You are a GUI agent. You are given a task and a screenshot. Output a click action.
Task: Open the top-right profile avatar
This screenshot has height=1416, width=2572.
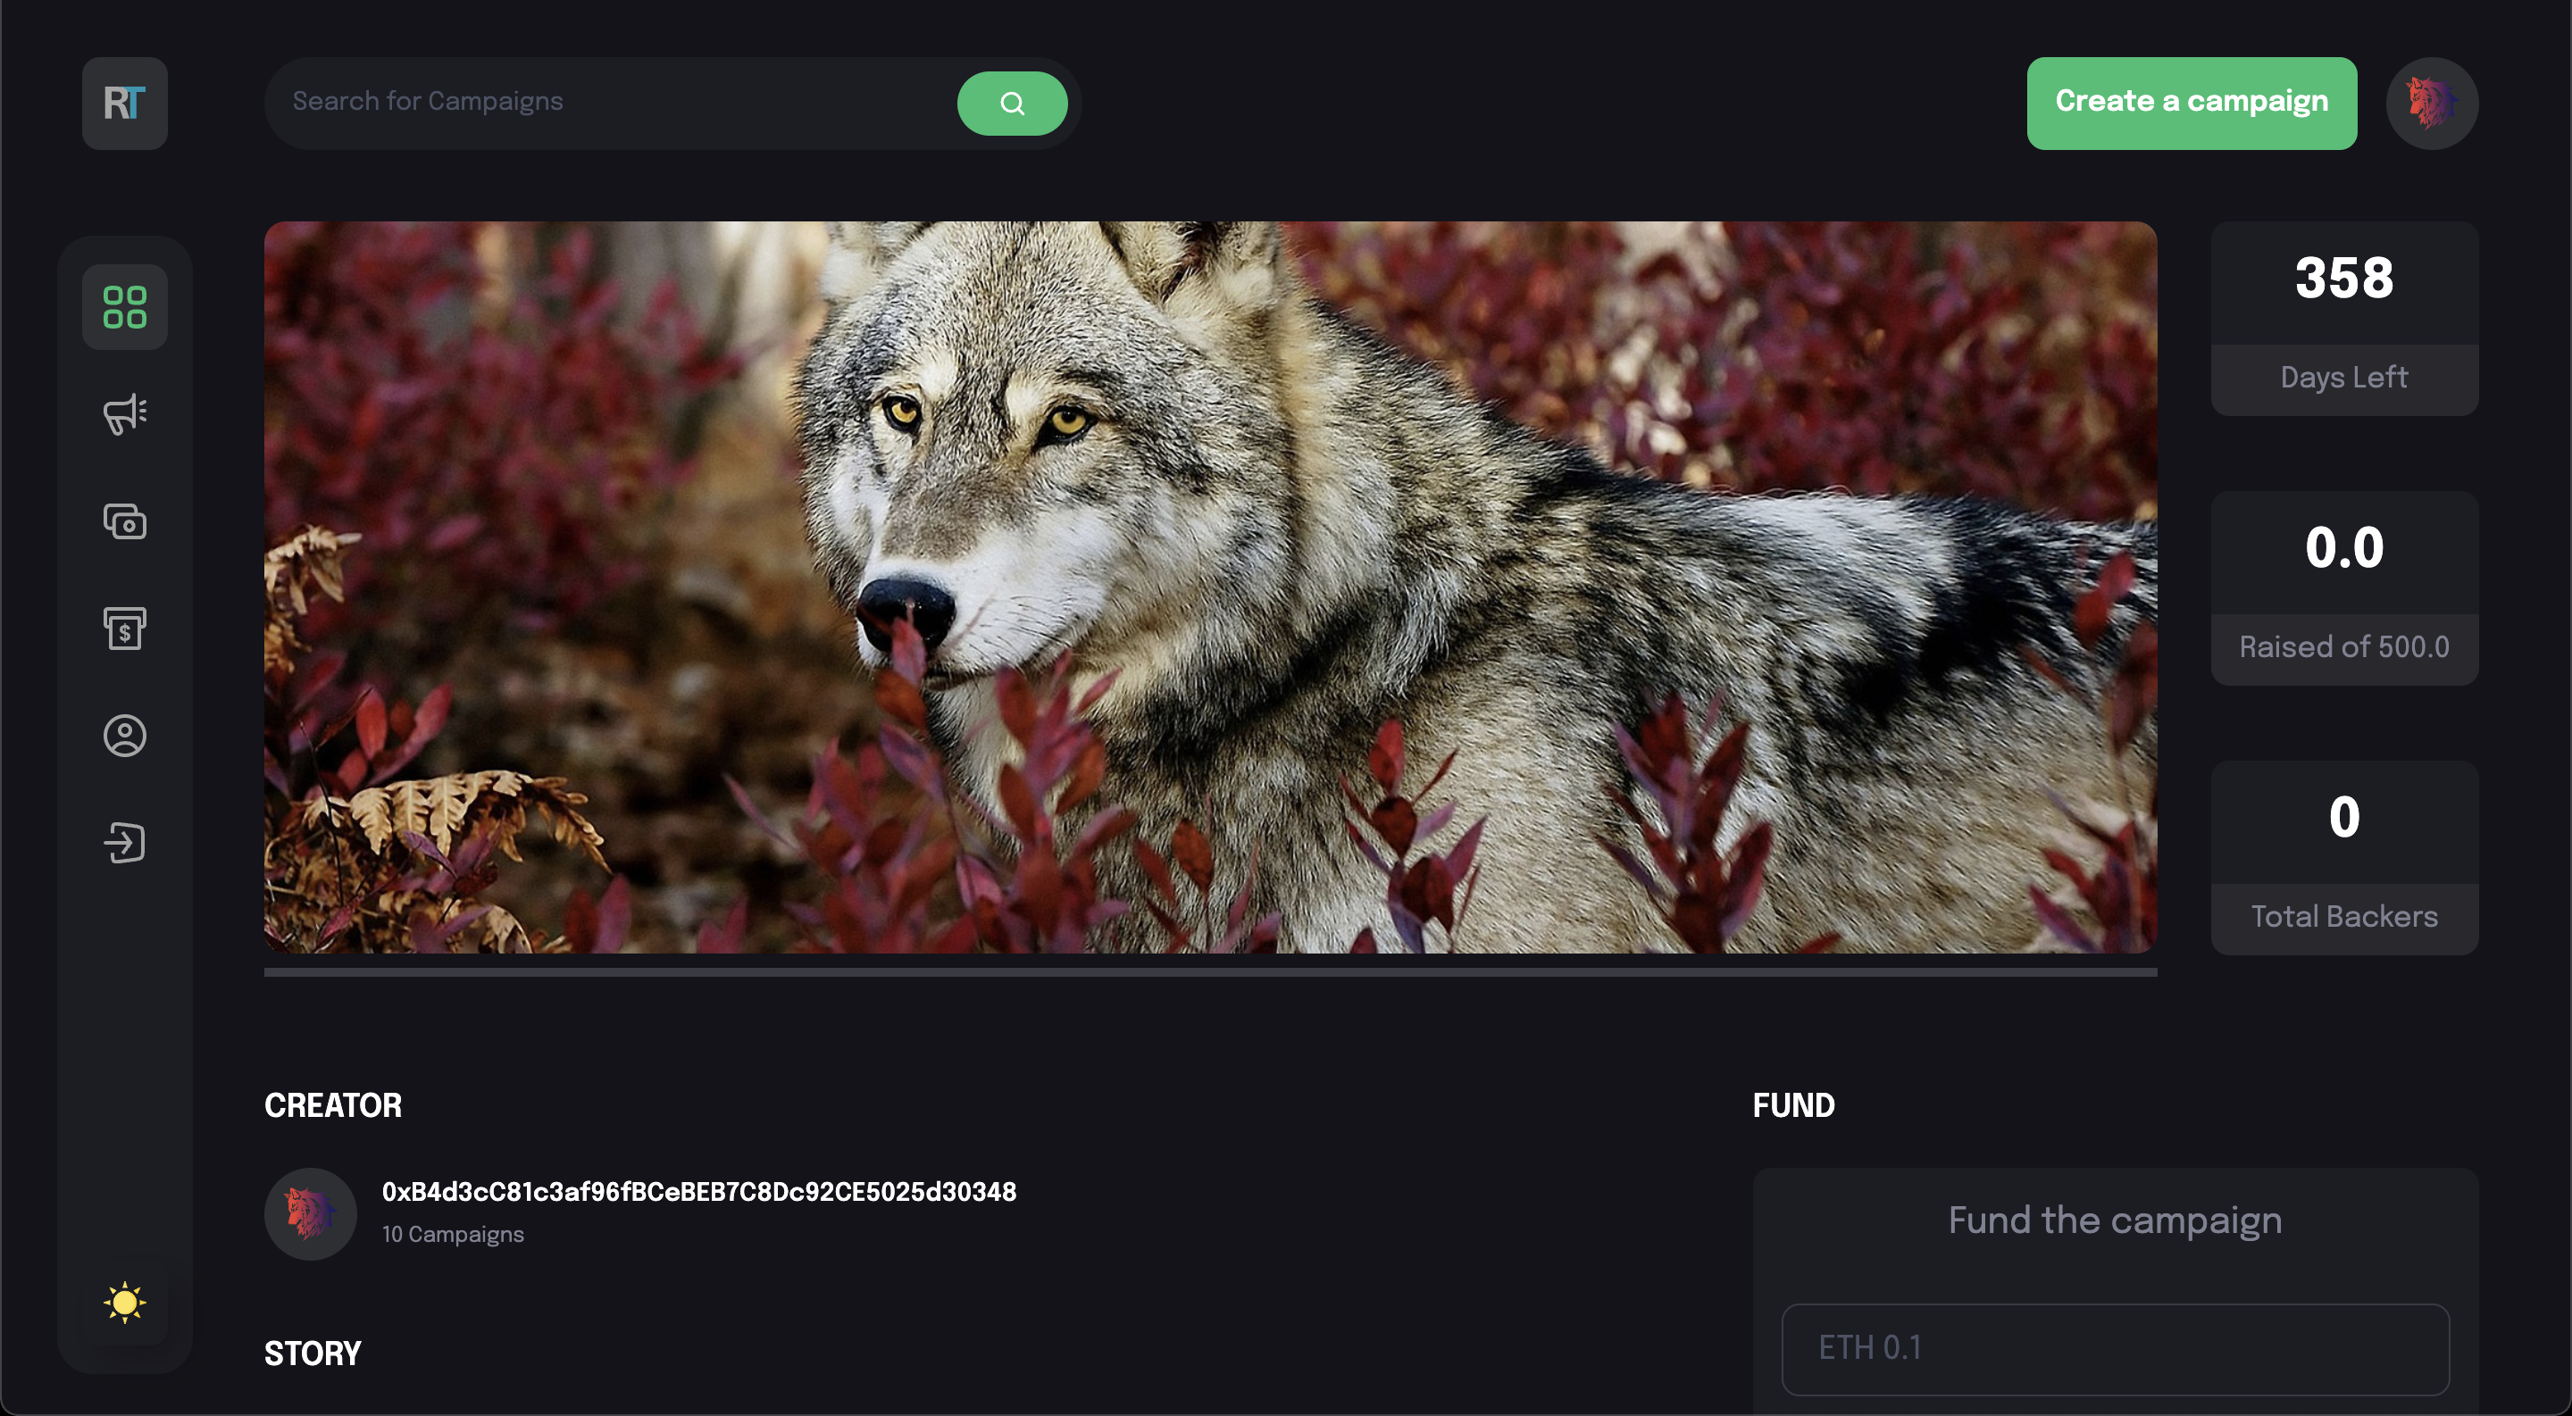click(x=2431, y=103)
